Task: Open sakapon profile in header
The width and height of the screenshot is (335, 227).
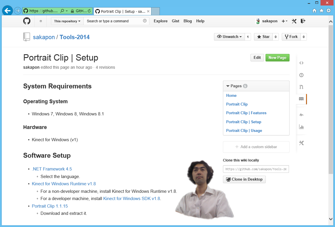Action: (270, 21)
